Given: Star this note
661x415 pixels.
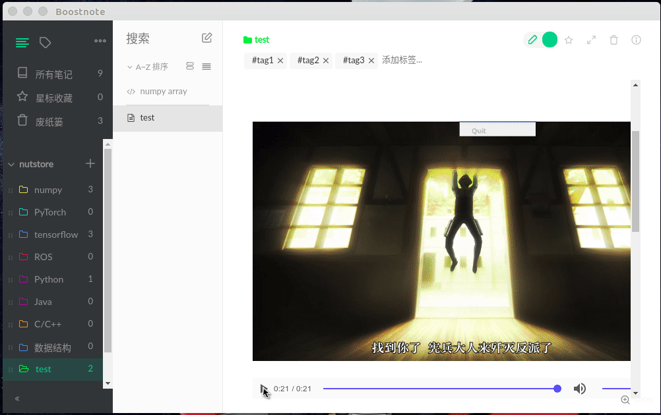Looking at the screenshot, I should click(x=569, y=40).
